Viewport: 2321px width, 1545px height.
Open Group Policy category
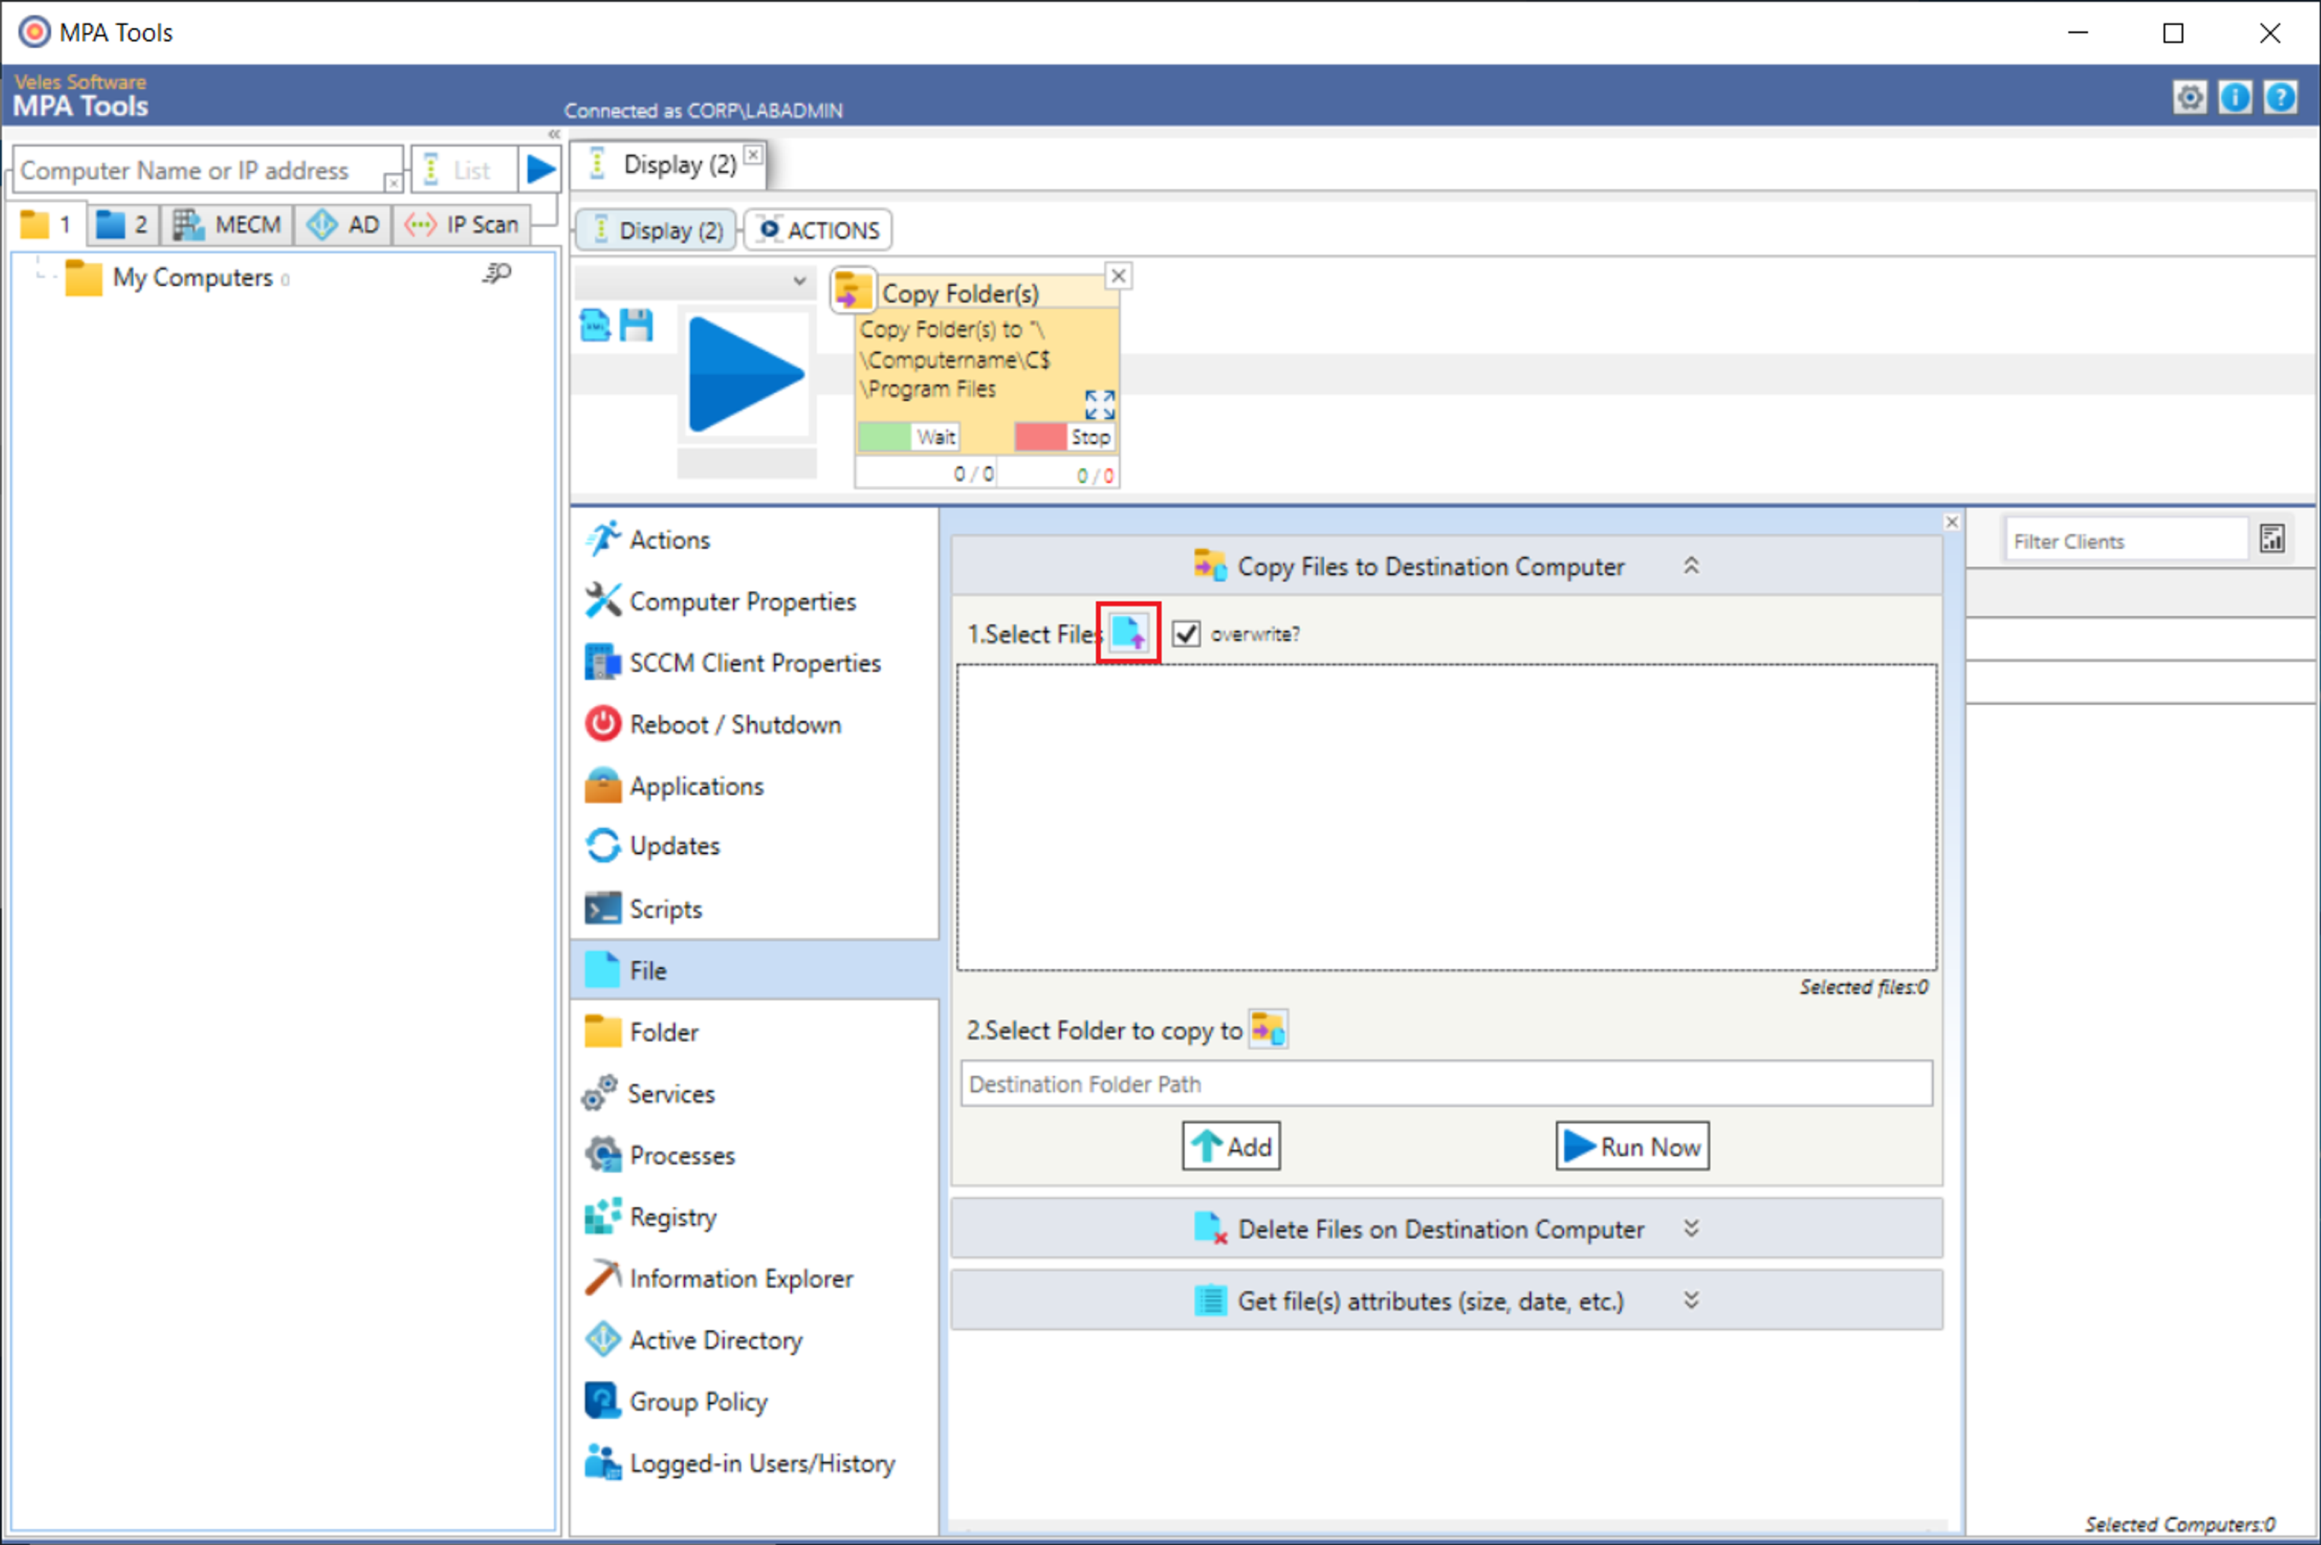754,1401
